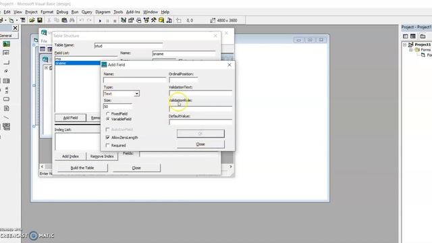The height and width of the screenshot is (243, 432).
Task: Check the Required checkbox
Action: 108,145
